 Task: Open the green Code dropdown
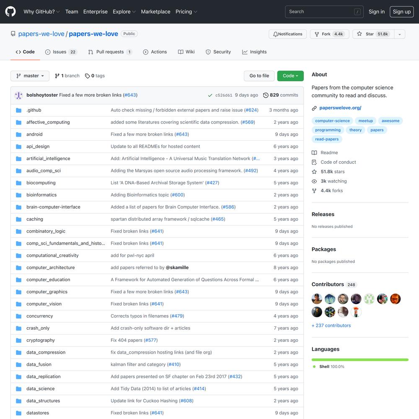tap(290, 76)
